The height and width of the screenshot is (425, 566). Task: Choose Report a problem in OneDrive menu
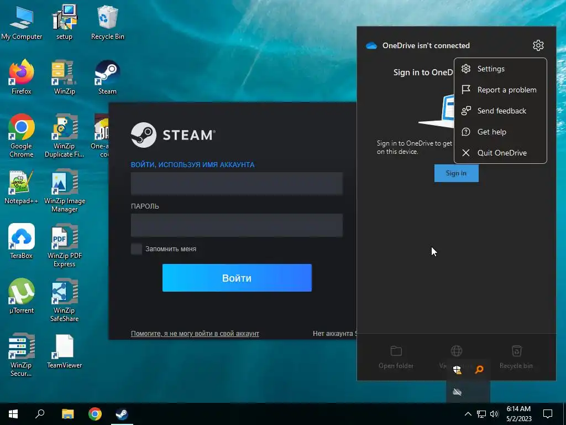[500, 90]
